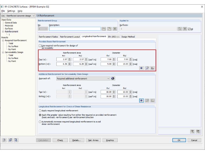
Task: Enable use required reinforcement for serviceability
Action: coord(40,46)
